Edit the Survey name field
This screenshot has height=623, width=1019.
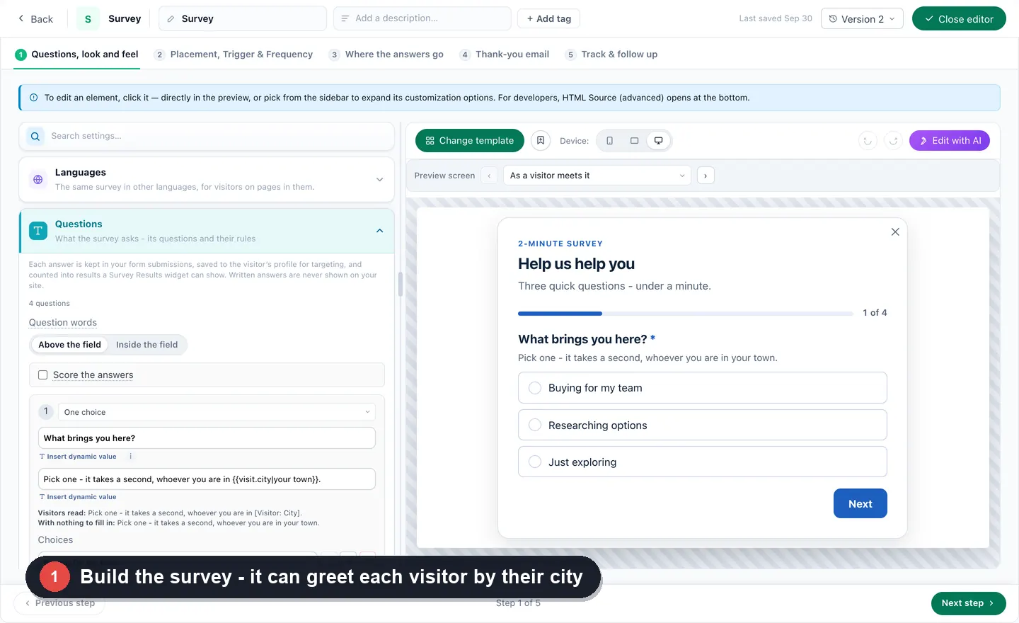coord(243,18)
